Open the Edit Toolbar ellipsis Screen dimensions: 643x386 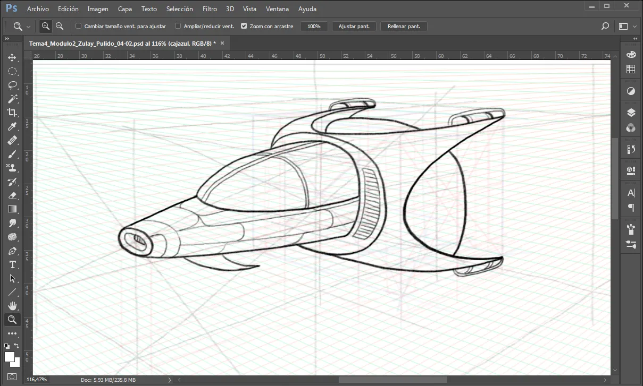(12, 333)
